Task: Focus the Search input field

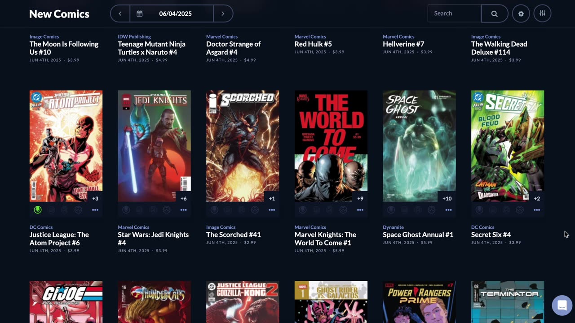Action: (454, 13)
